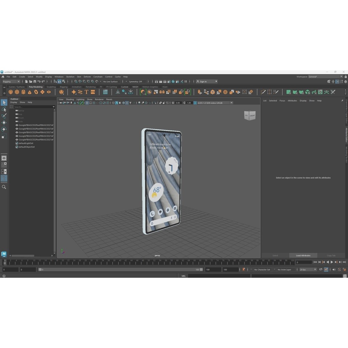Select the Rotate tool in toolbox
The image size is (348, 348).
(4, 129)
